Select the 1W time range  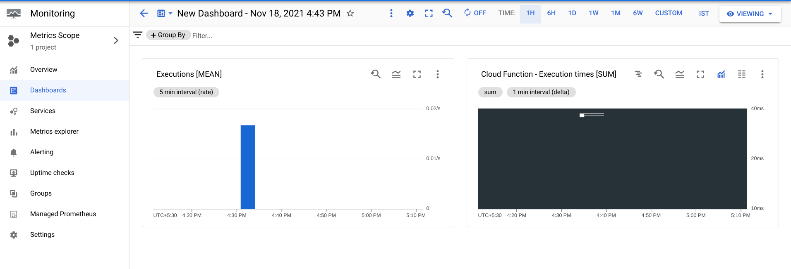(x=594, y=13)
